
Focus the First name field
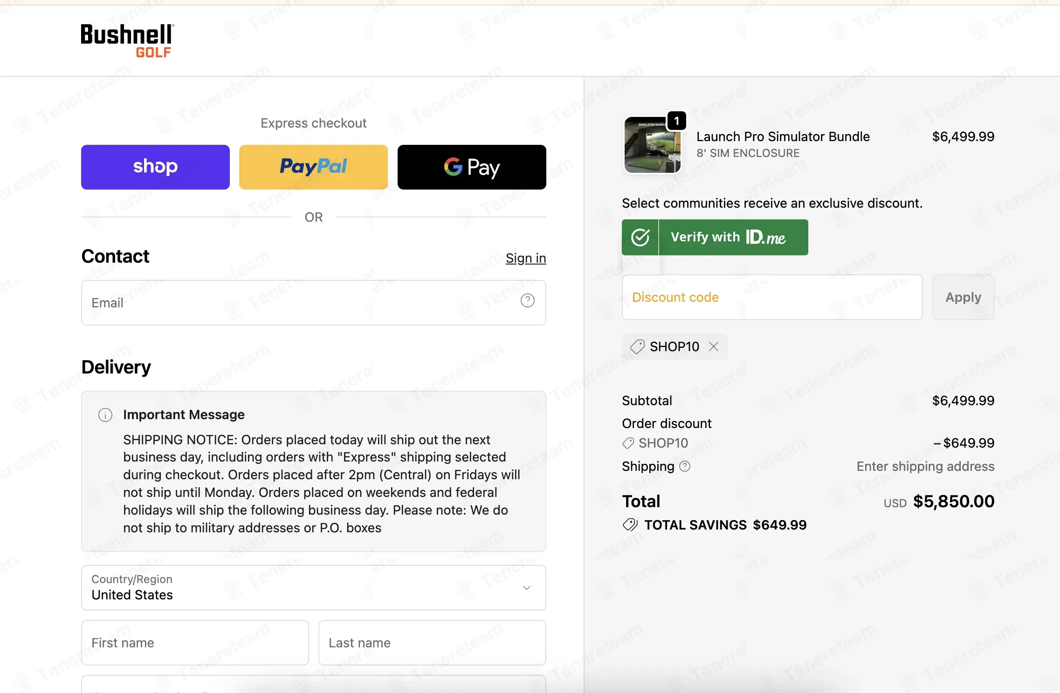tap(195, 643)
